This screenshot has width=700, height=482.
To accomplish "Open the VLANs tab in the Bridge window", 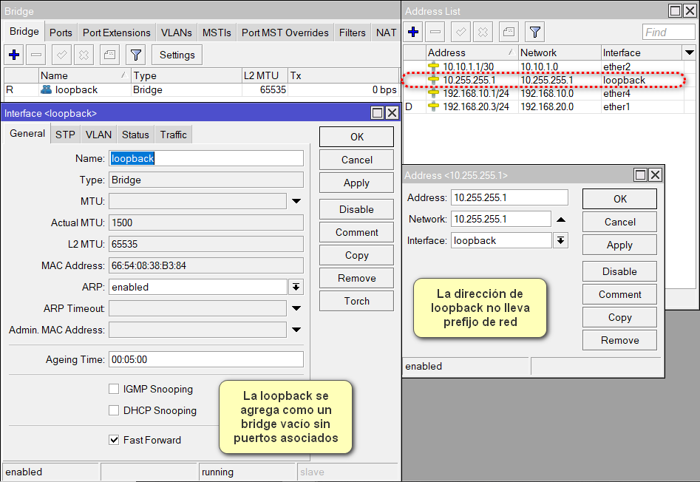I will 176,33.
